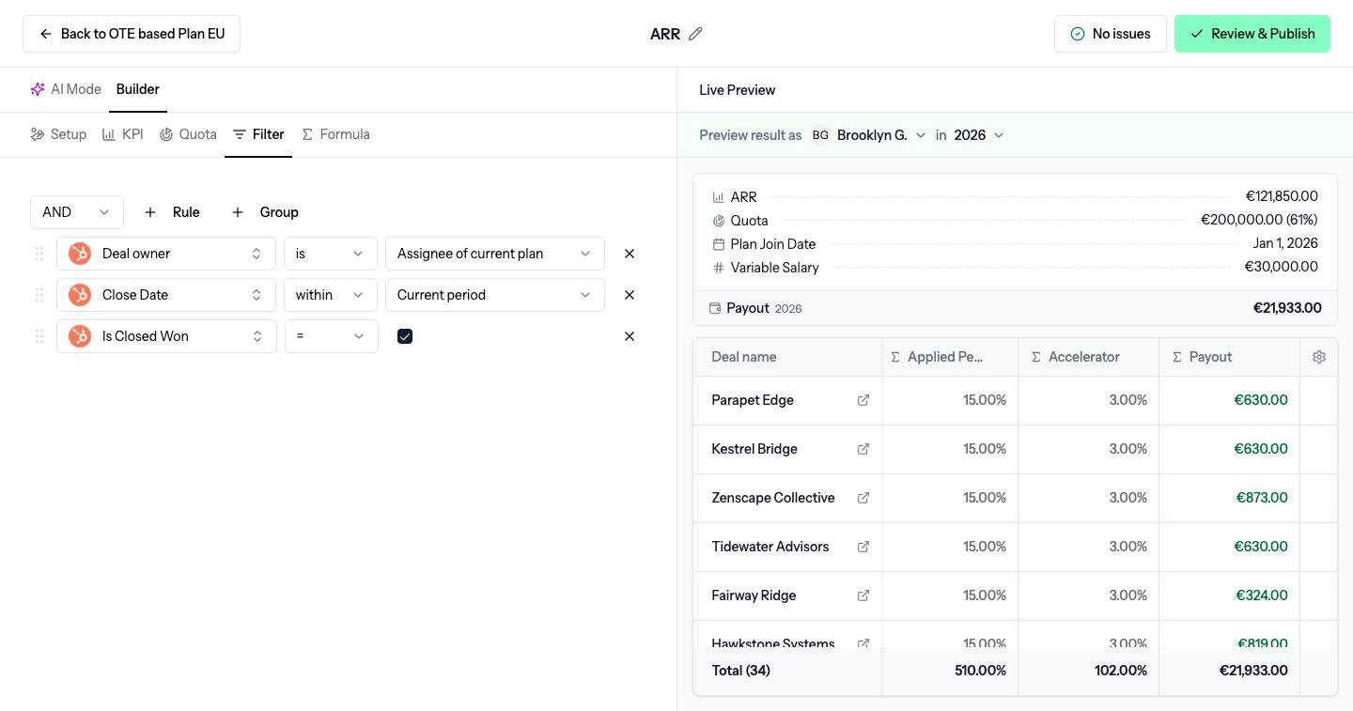This screenshot has width=1353, height=711.
Task: Open Fairway Ridge deal external link
Action: coord(863,595)
